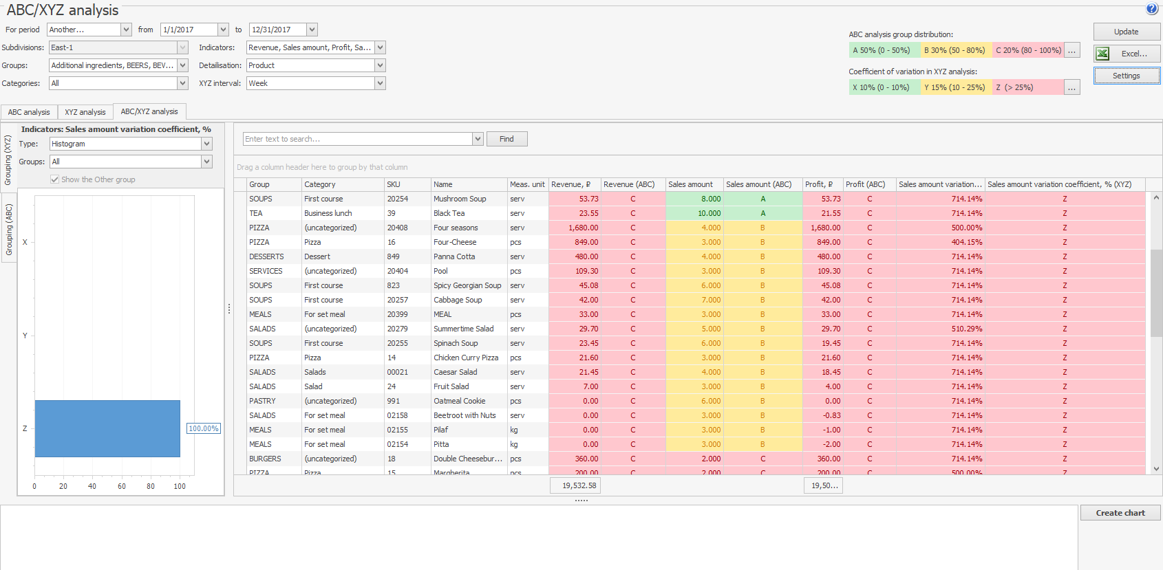Click the Create chart button
This screenshot has width=1163, height=570.
[x=1120, y=513]
